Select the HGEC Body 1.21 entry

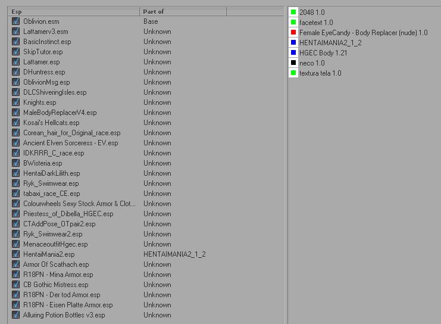[323, 53]
